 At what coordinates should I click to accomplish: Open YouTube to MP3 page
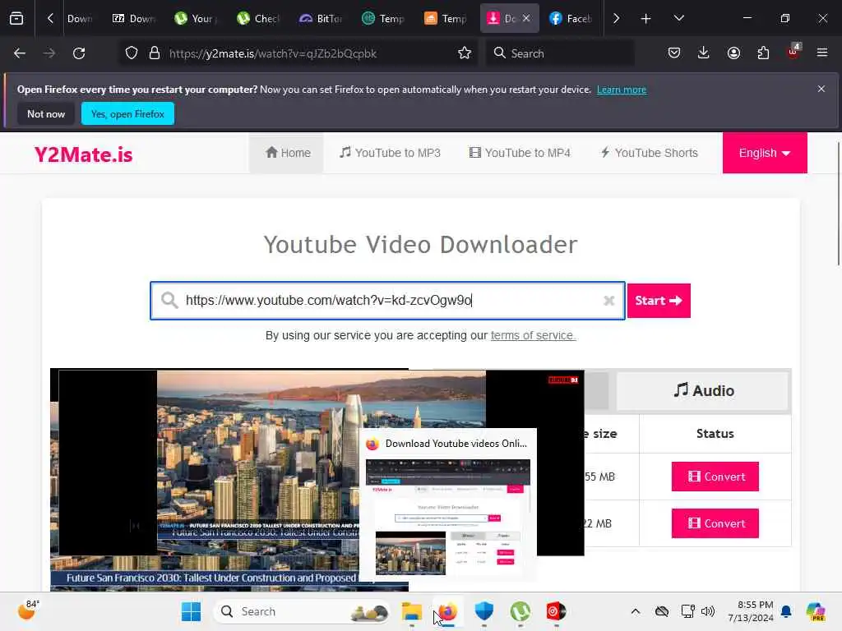tap(390, 153)
